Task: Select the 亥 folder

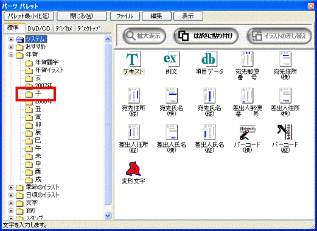Action: [38, 78]
